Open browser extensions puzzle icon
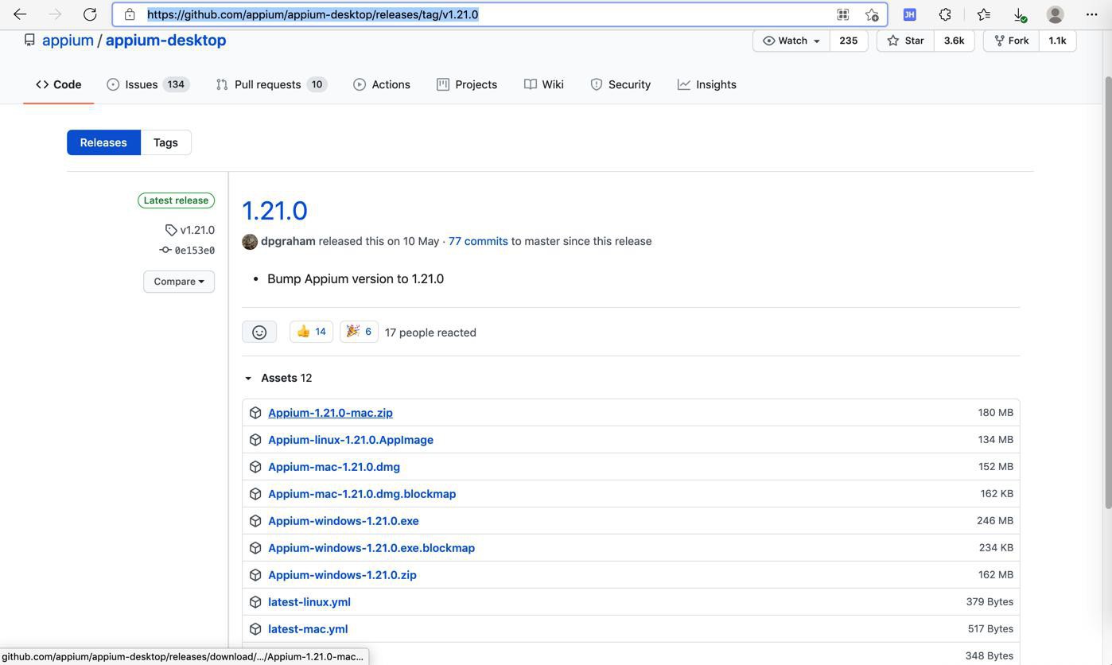This screenshot has width=1112, height=665. 945,14
